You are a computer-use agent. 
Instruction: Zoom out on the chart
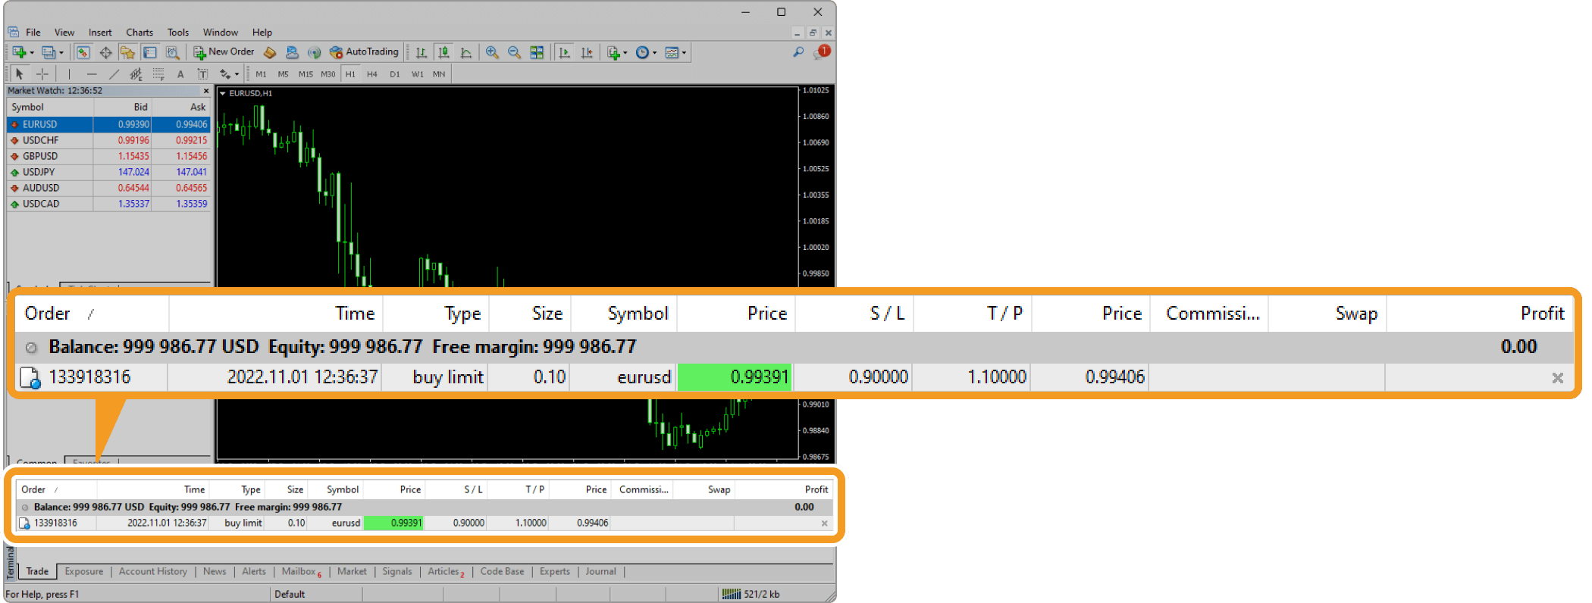click(x=514, y=52)
